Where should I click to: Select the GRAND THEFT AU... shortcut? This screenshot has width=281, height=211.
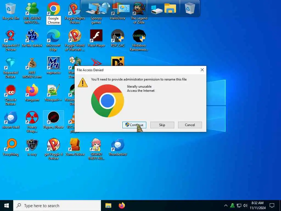96,149
